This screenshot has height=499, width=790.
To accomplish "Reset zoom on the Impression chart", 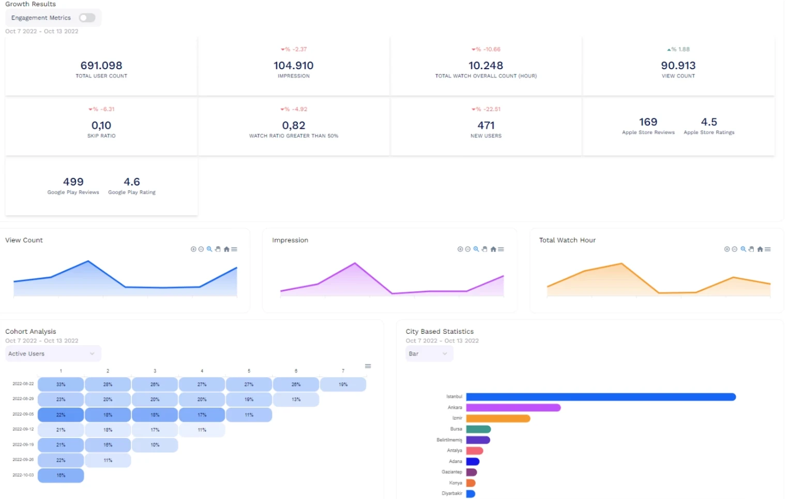I will (x=493, y=249).
